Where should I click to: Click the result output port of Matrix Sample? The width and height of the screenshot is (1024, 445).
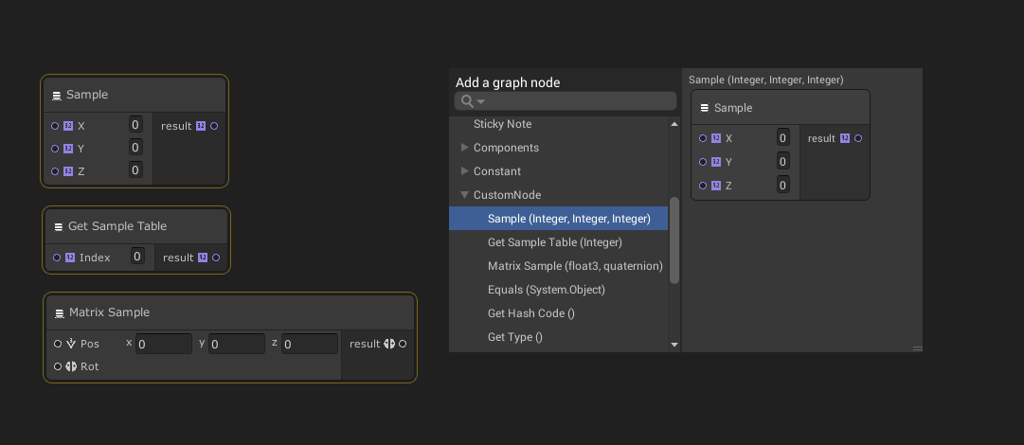[403, 344]
